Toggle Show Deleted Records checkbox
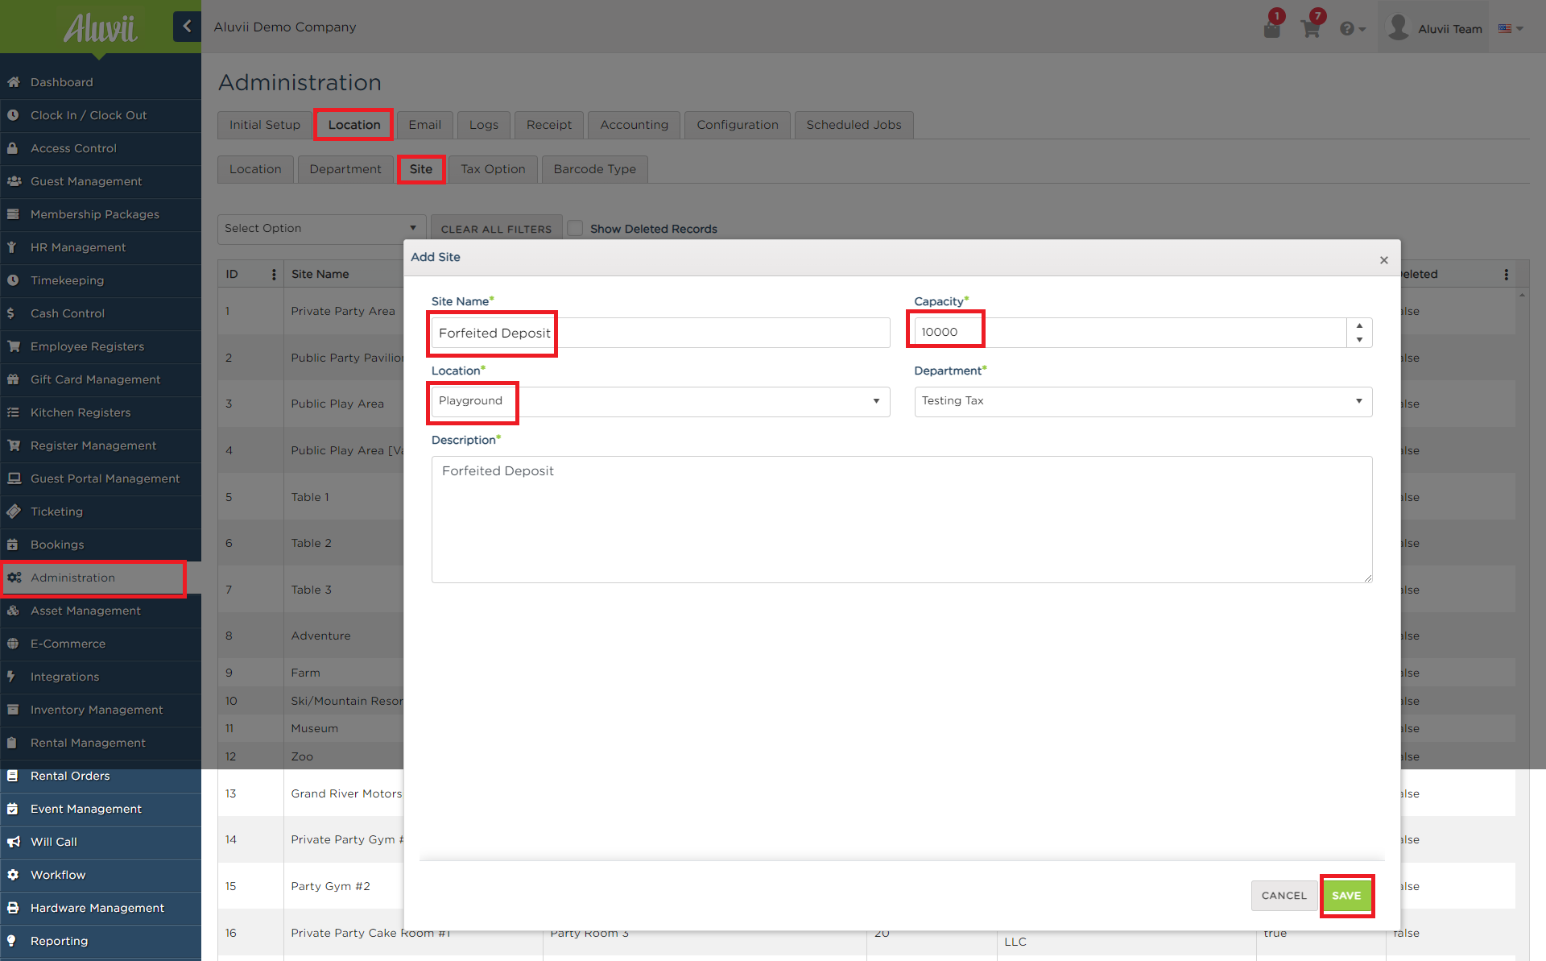 pos(575,228)
